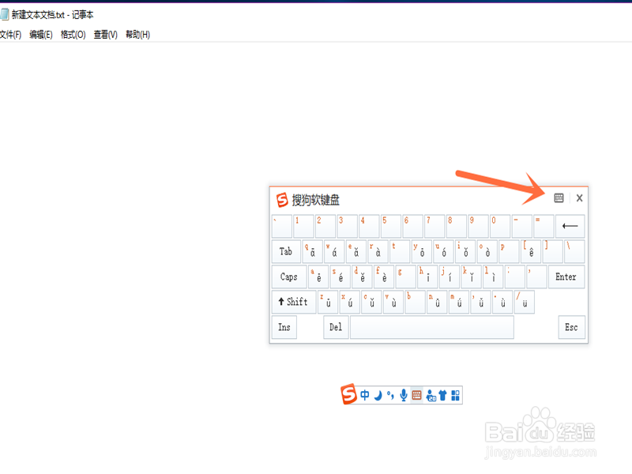Click the Ins key on soft keyboard
This screenshot has width=632, height=474.
pyautogui.click(x=284, y=327)
